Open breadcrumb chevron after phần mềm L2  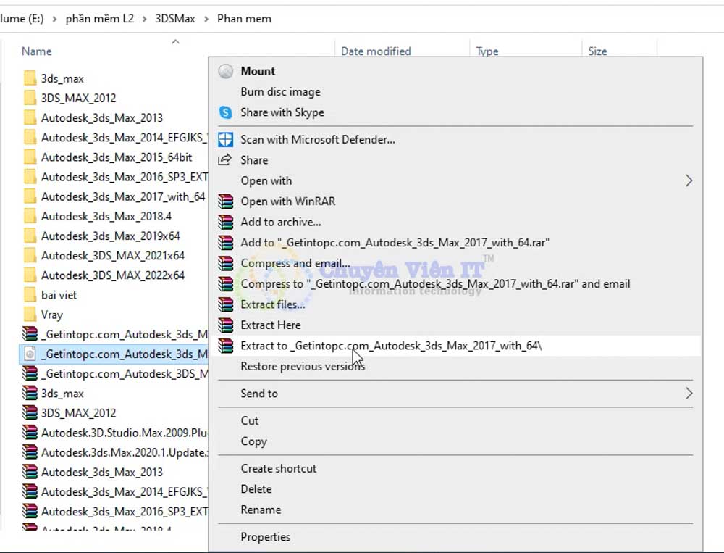point(145,19)
